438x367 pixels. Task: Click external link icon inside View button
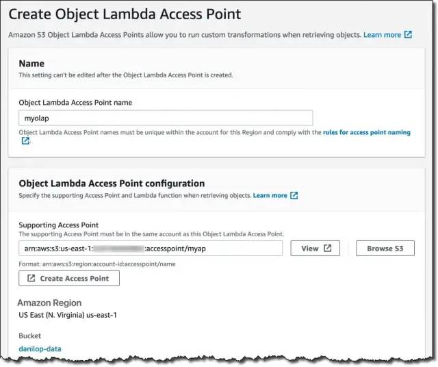328,249
